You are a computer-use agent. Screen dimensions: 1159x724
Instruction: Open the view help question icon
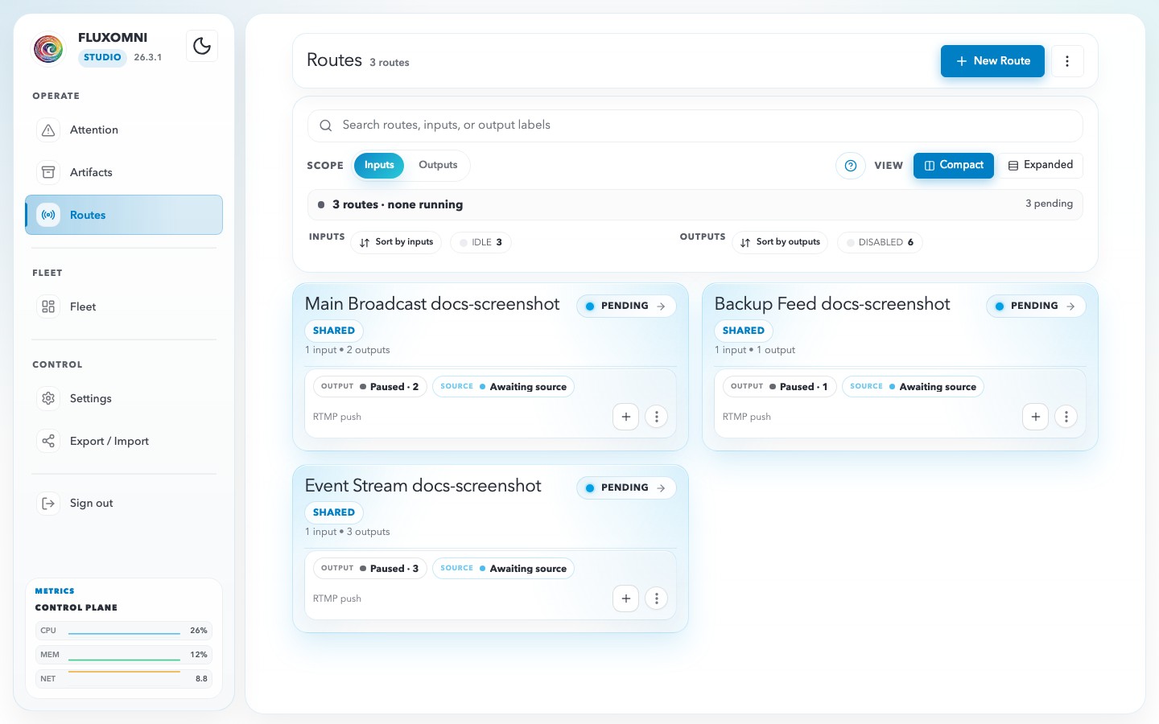click(x=850, y=166)
